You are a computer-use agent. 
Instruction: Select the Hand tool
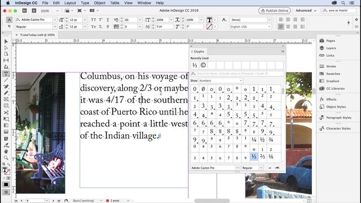click(x=6, y=152)
